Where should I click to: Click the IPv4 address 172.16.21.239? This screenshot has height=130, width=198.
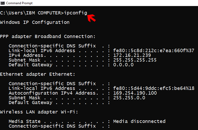(132, 55)
